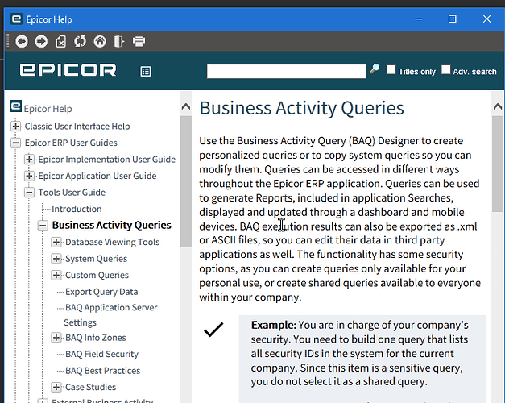
Task: Expand the BAQ Info Zones node
Action: point(56,338)
